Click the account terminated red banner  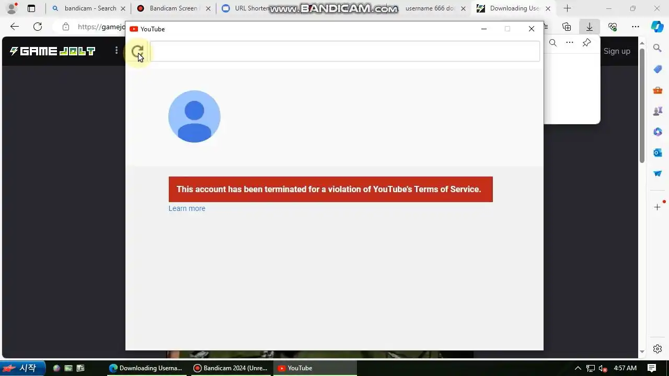[330, 189]
